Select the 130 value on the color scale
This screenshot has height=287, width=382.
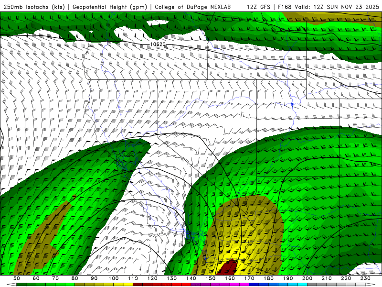[171, 278]
